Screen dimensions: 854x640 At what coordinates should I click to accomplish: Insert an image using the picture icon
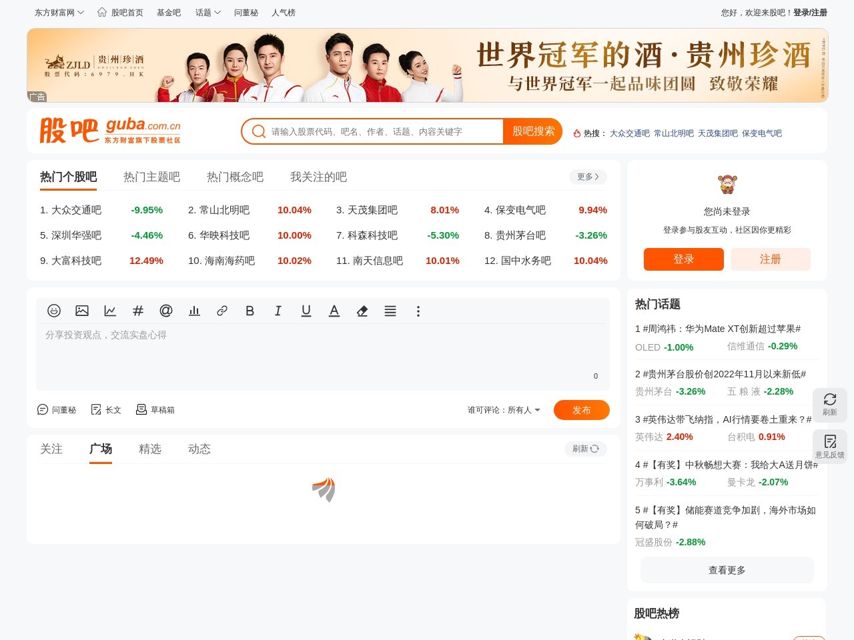pos(82,311)
